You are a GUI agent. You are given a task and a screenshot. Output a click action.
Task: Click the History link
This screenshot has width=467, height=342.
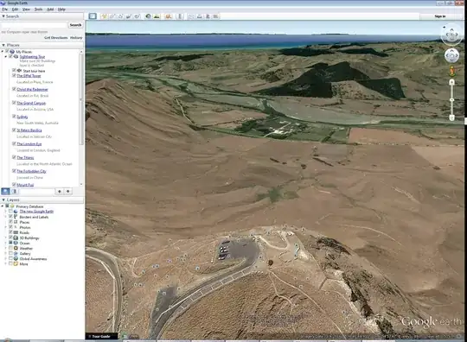pyautogui.click(x=76, y=37)
